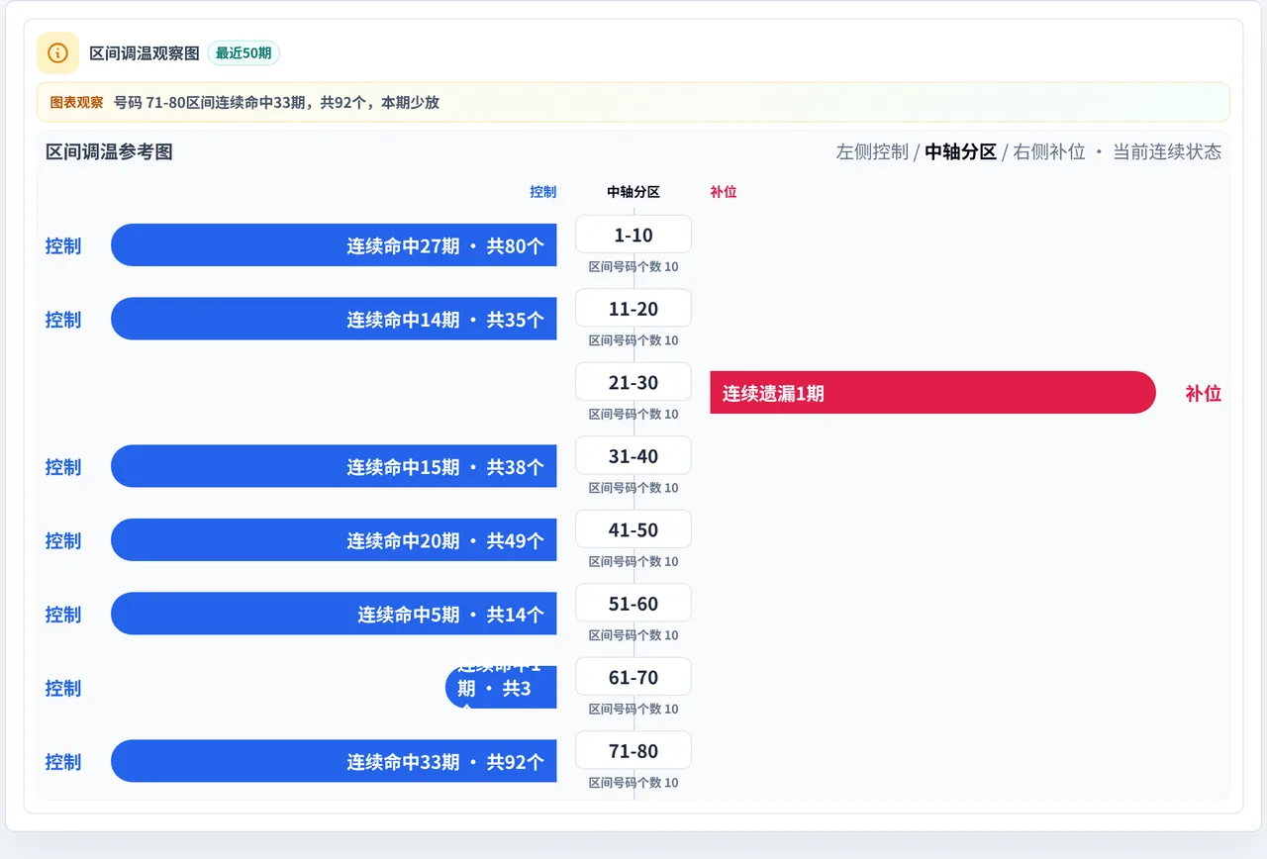
Task: Click the 控制 label in the 11-20 row
Action: pyautogui.click(x=63, y=320)
